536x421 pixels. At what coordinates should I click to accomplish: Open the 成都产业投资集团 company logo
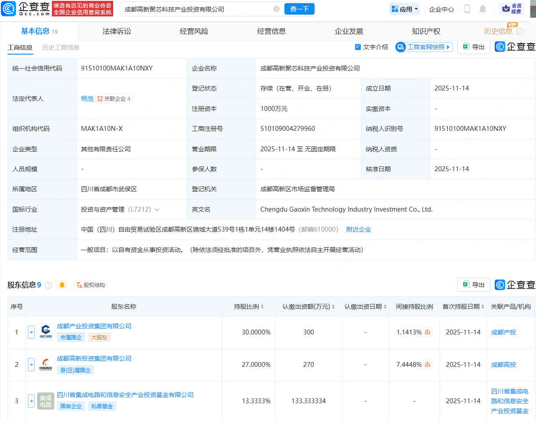point(46,332)
